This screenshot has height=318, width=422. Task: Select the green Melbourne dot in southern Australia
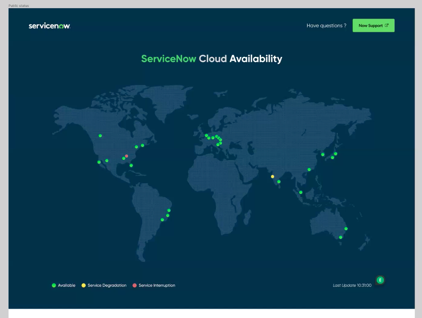pos(340,237)
